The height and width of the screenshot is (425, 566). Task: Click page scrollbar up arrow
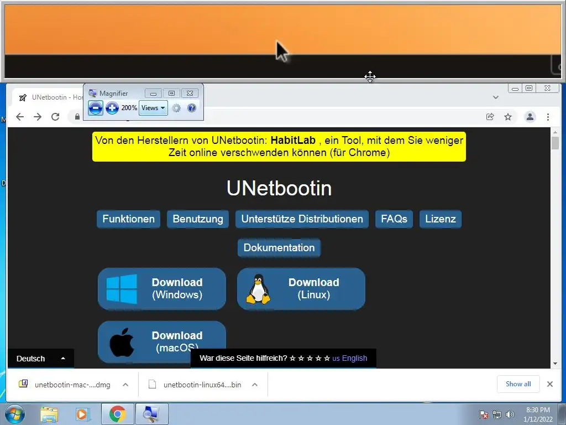[x=555, y=132]
